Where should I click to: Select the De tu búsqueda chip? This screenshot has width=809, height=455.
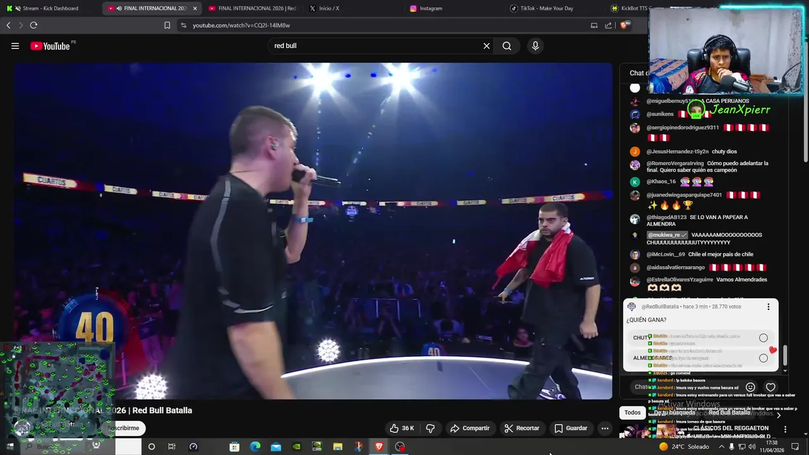click(x=674, y=413)
